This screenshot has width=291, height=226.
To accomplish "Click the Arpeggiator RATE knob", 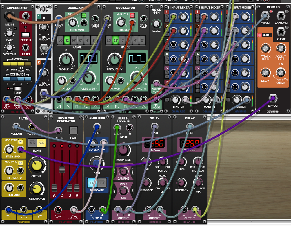I will (9, 33).
